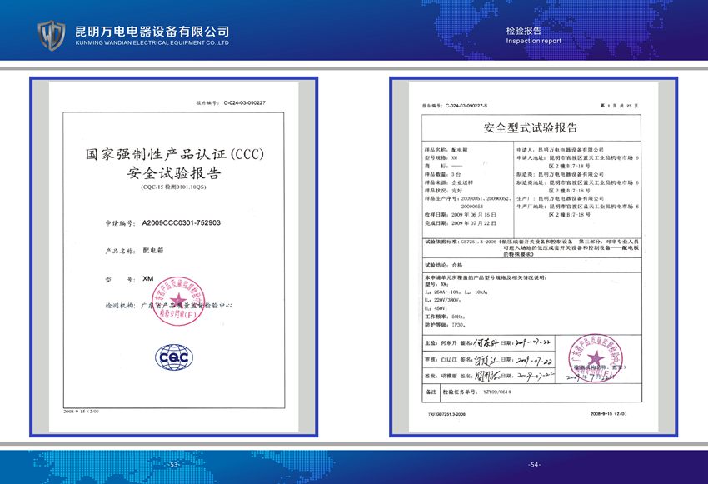This screenshot has width=708, height=484.
Task: Click the 检验报告 section heading
Action: (524, 30)
